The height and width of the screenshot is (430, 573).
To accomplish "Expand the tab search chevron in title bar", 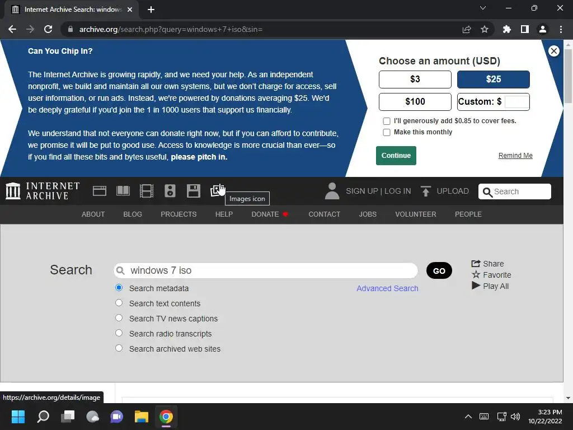I will click(483, 8).
